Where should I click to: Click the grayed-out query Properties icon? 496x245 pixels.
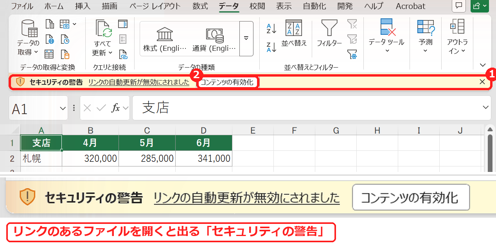tap(123, 39)
